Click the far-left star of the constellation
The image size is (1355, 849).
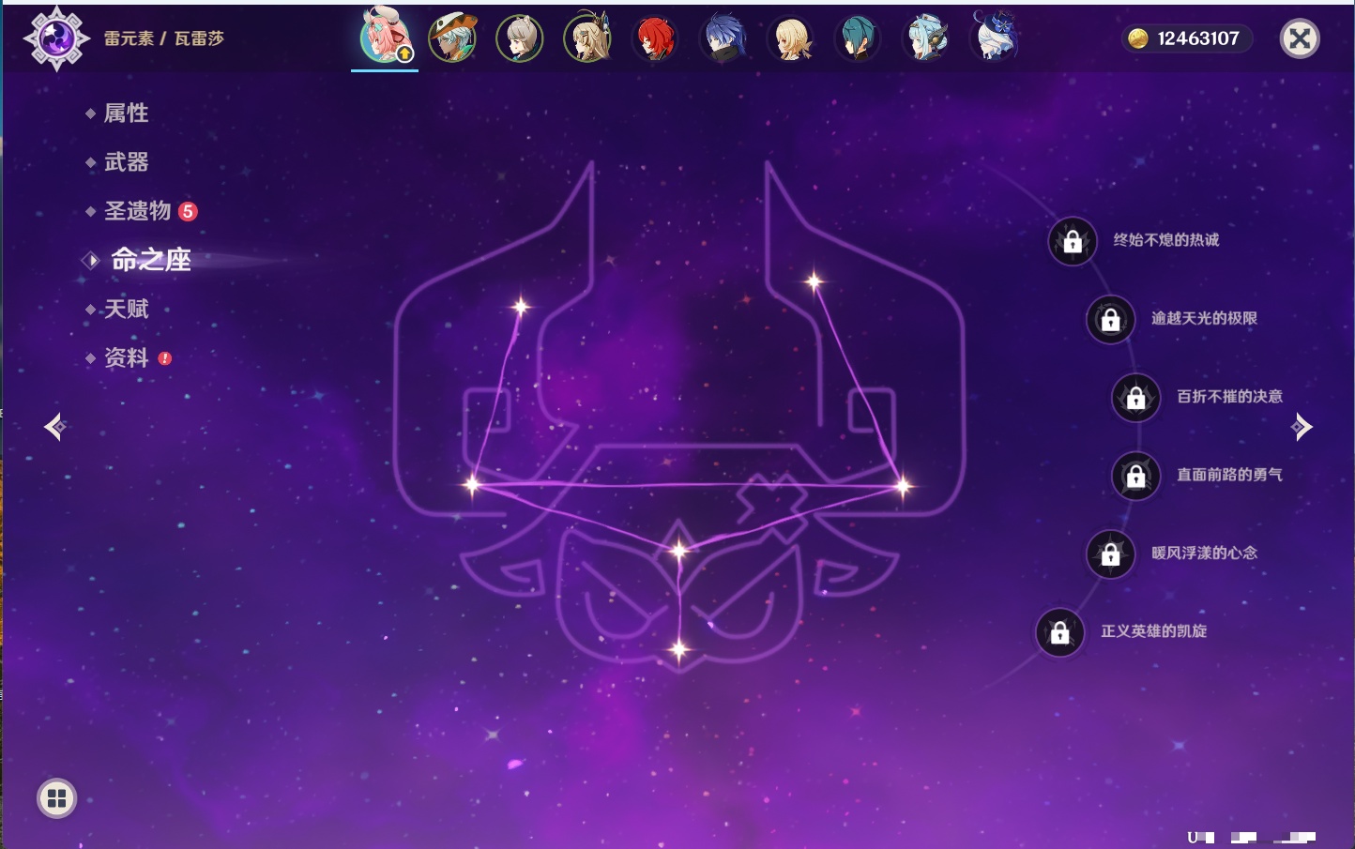tap(472, 484)
